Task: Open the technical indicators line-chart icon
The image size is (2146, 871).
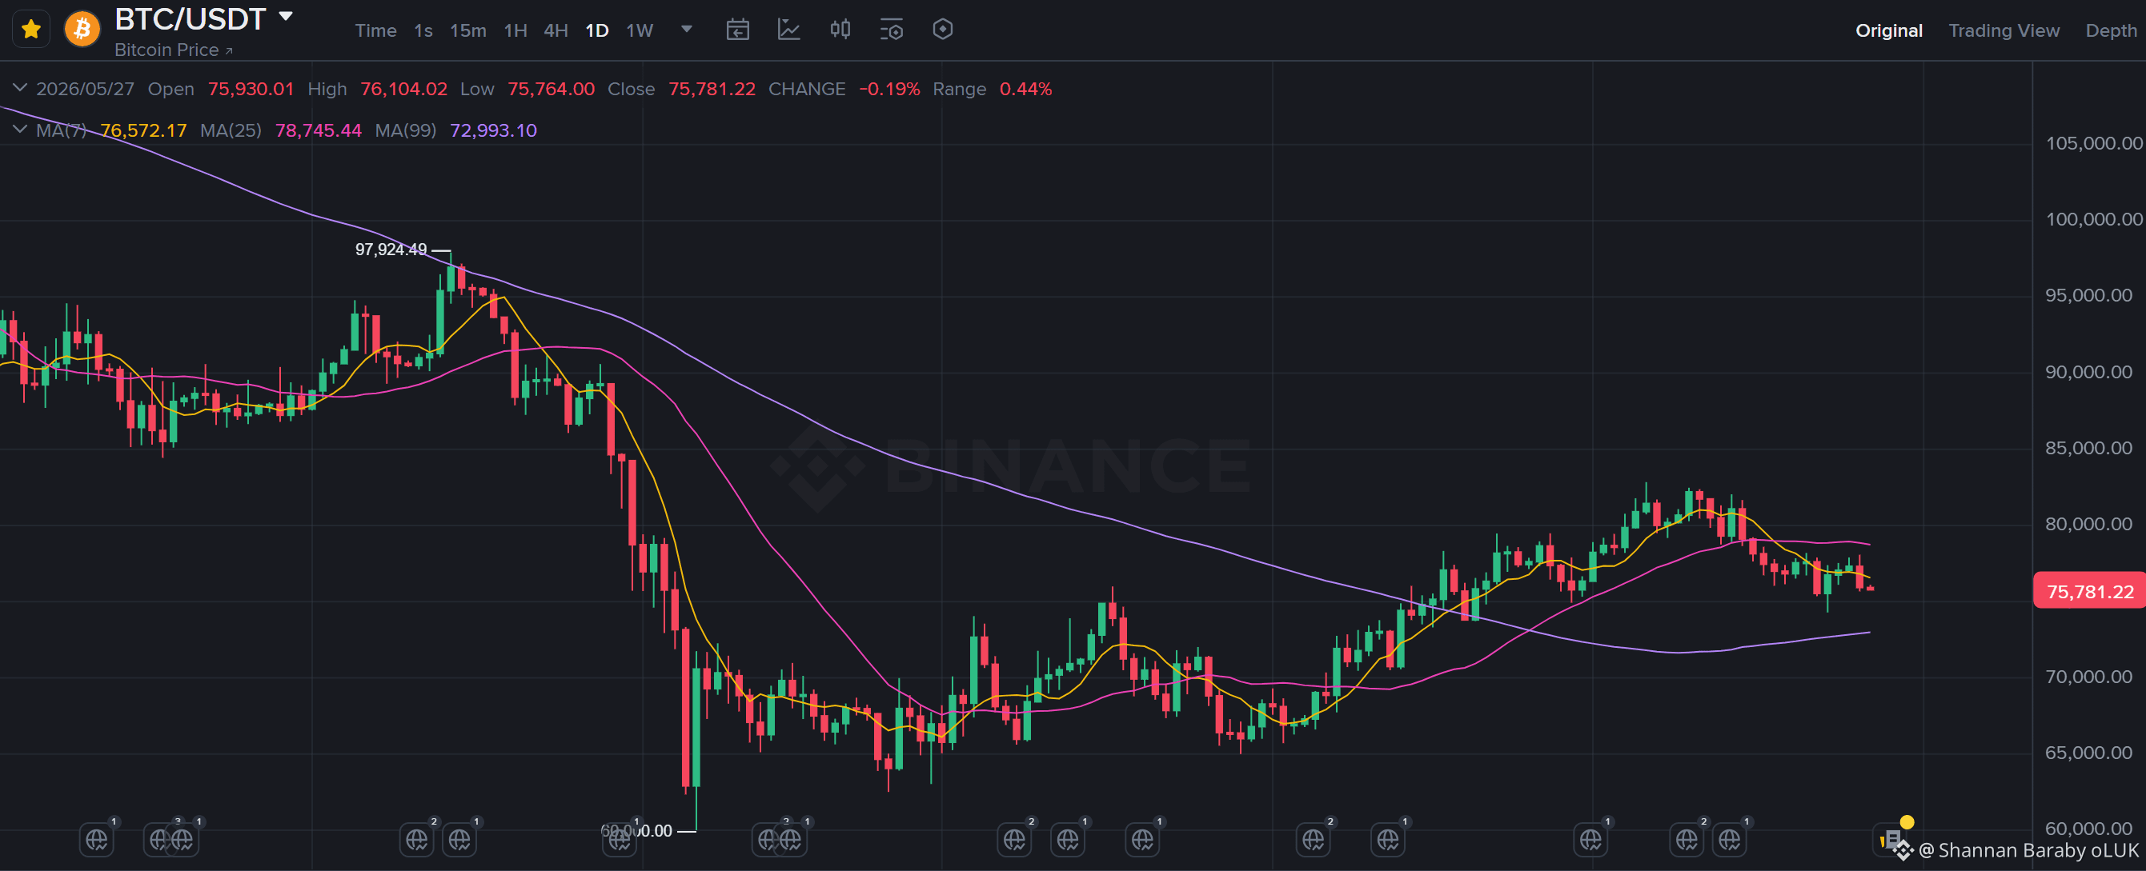Action: pos(789,30)
